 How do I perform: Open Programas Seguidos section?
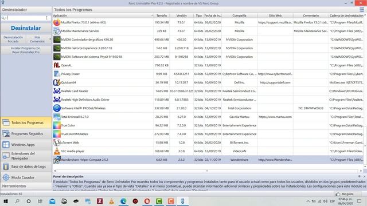pos(26,133)
